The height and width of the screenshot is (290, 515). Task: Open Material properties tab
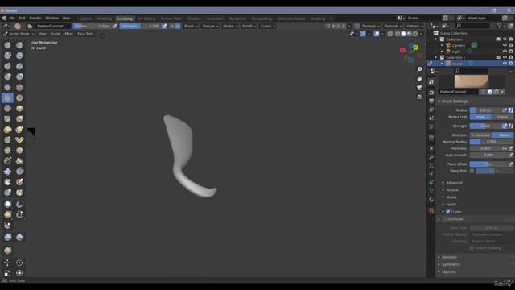[x=431, y=199]
